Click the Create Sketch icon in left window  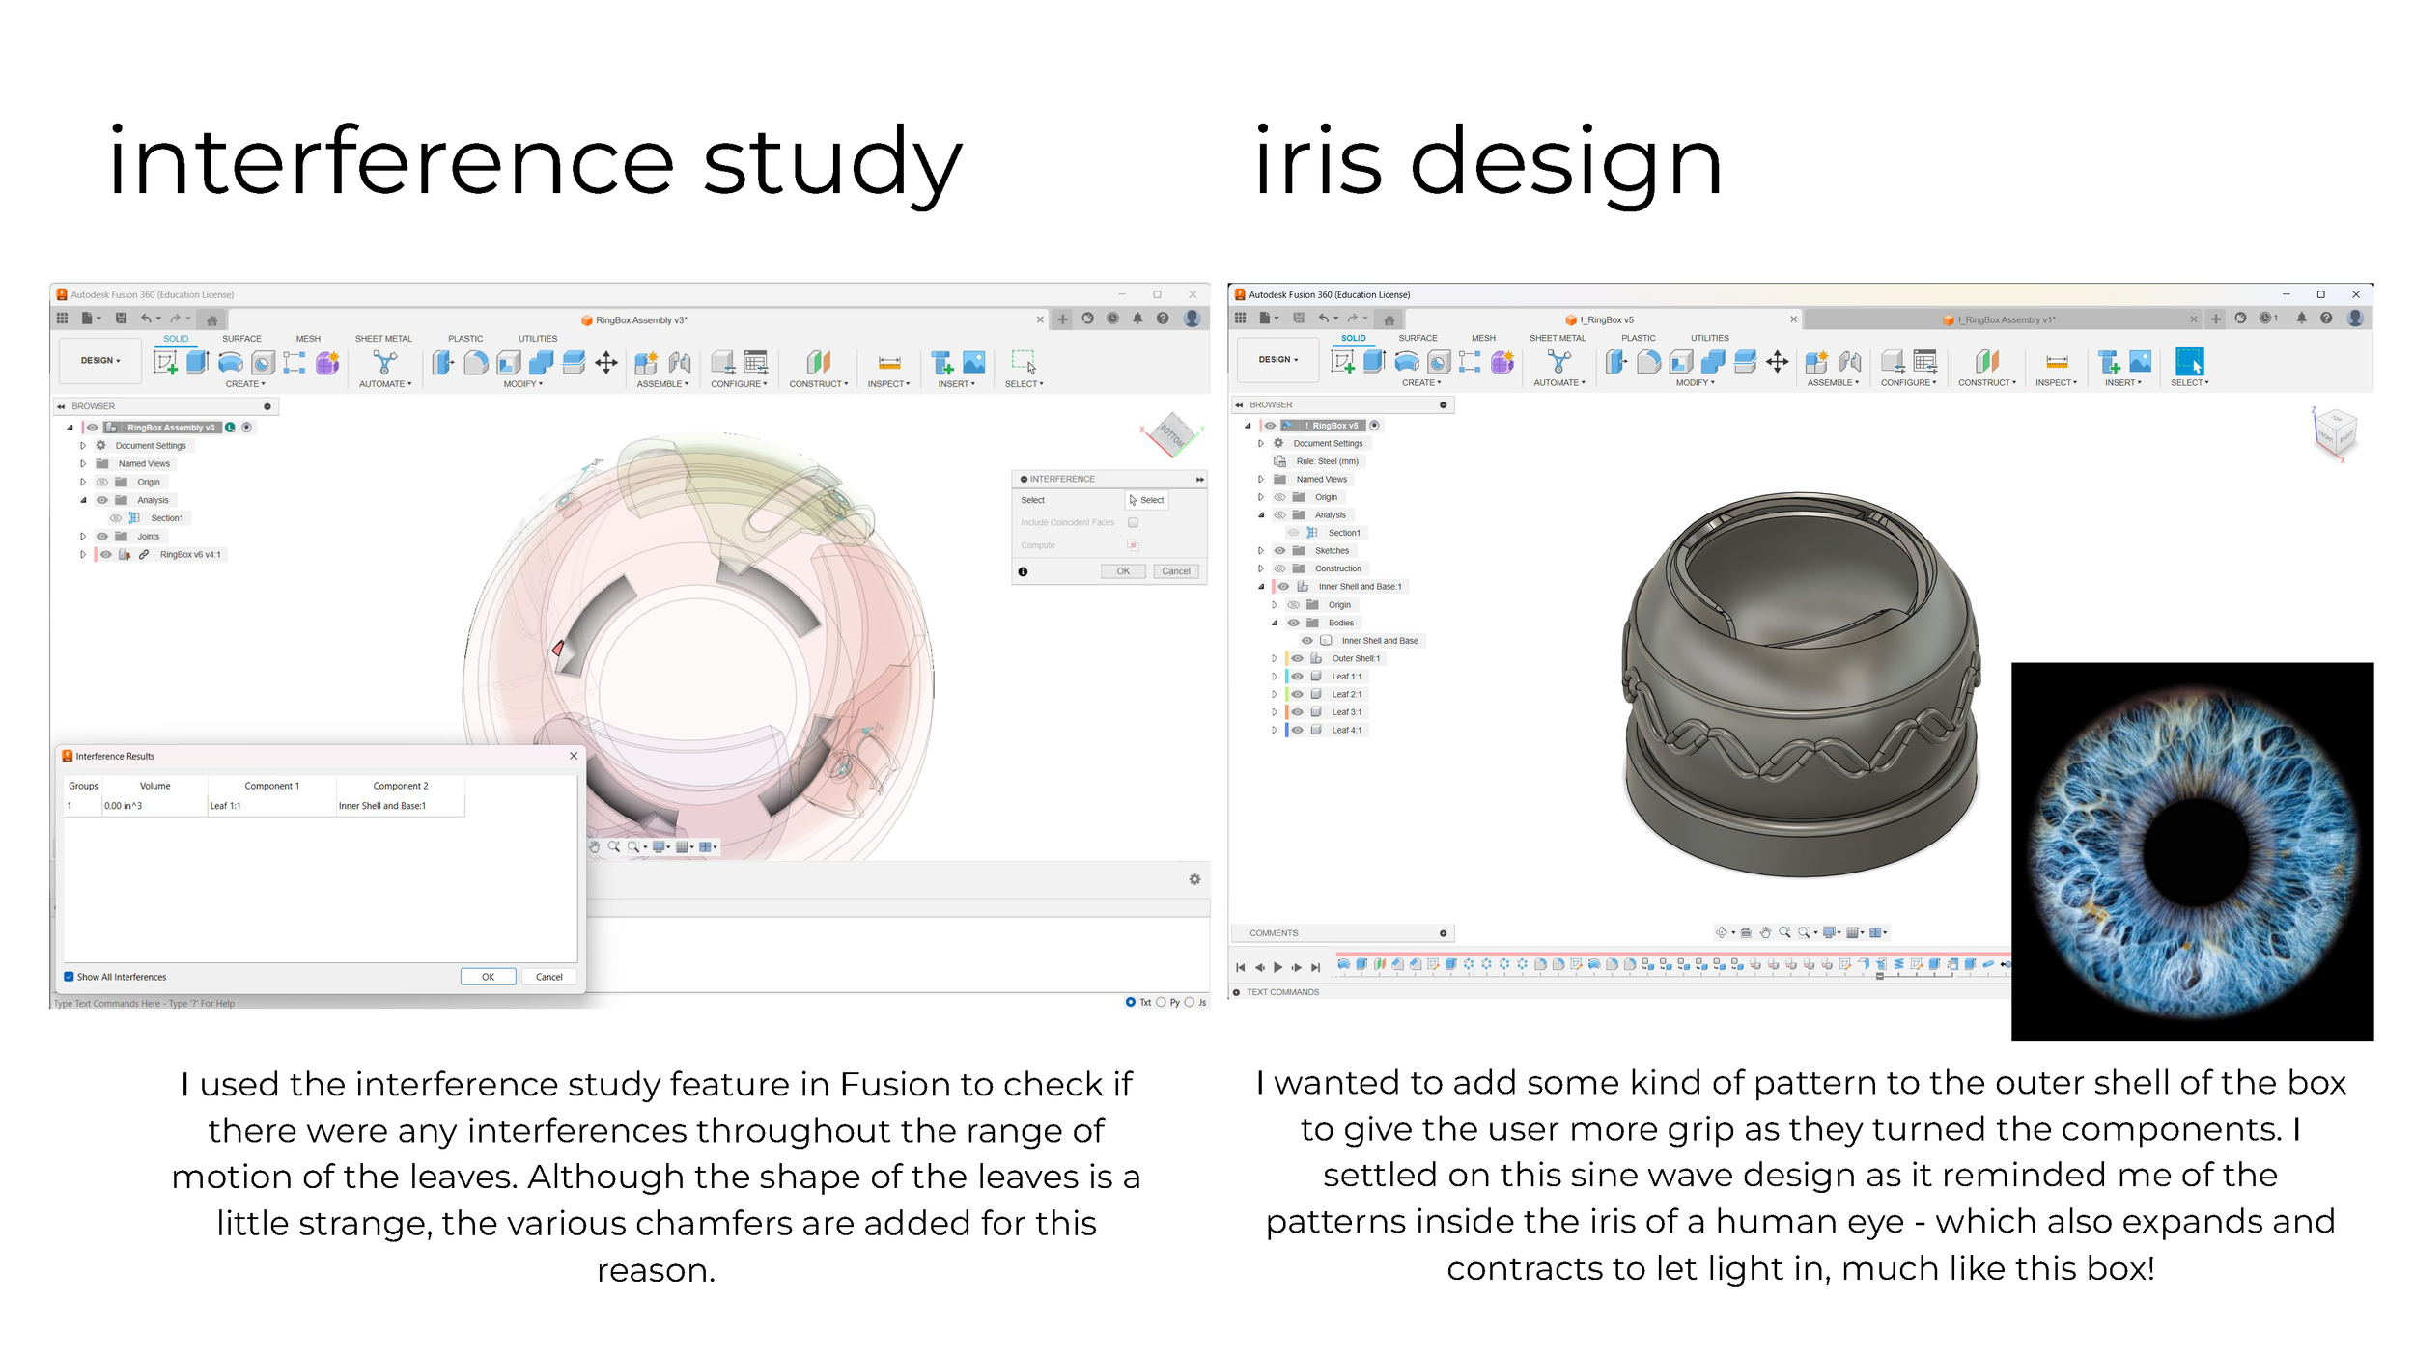point(165,363)
